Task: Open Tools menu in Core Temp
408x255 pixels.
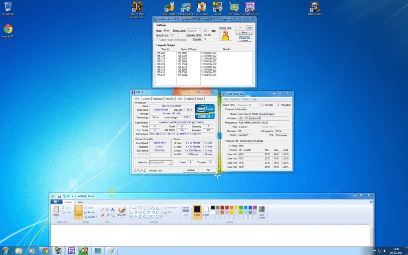Action: coord(245,99)
